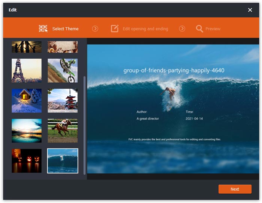Go to Edit opening and ending step

[x=145, y=29]
